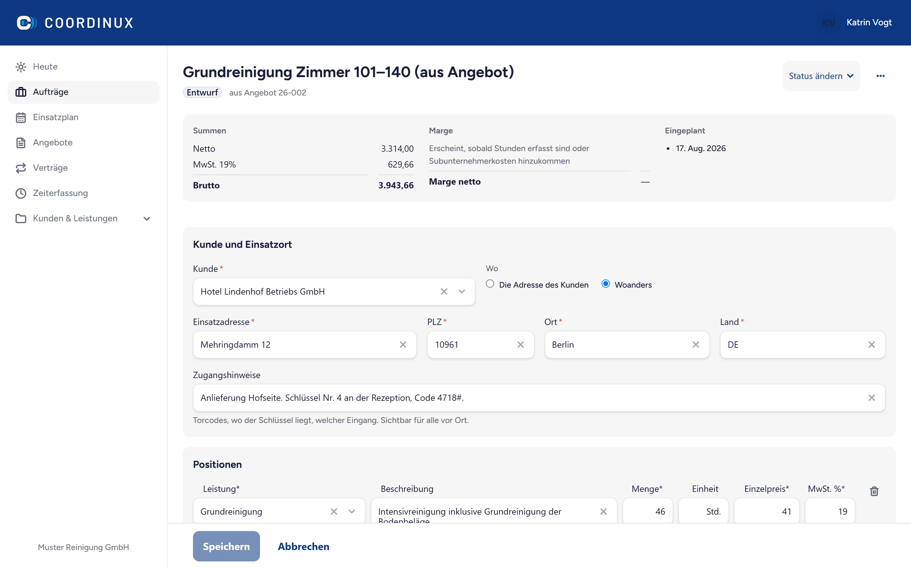Screen dimensions: 911x569
Task: Click the Brutto total '3.943,66'
Action: tap(396, 186)
